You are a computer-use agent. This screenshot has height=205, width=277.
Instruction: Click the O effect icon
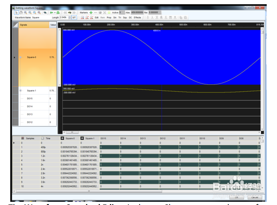[148, 17]
